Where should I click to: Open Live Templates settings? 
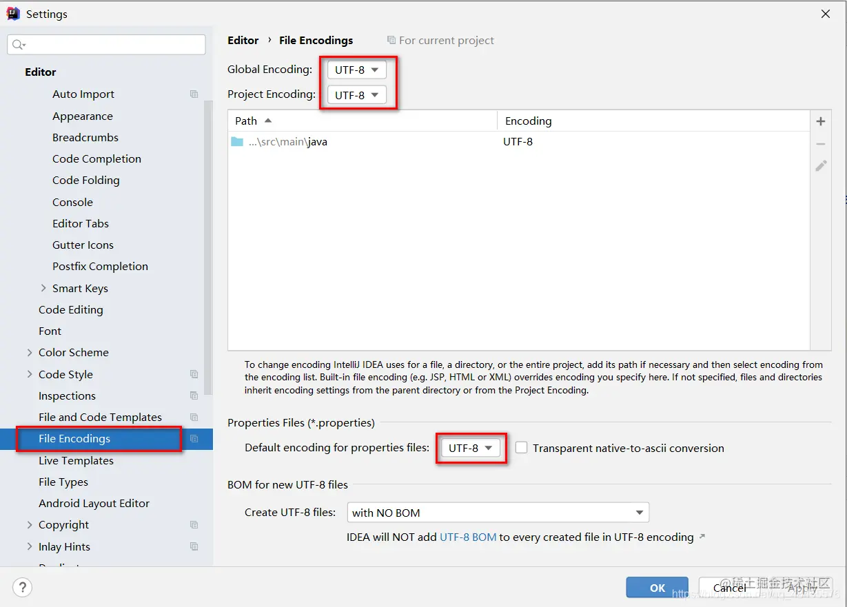tap(76, 460)
